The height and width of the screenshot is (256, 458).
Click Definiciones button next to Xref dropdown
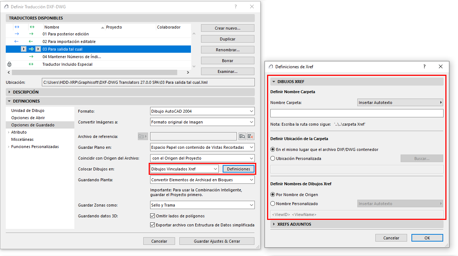(239, 169)
